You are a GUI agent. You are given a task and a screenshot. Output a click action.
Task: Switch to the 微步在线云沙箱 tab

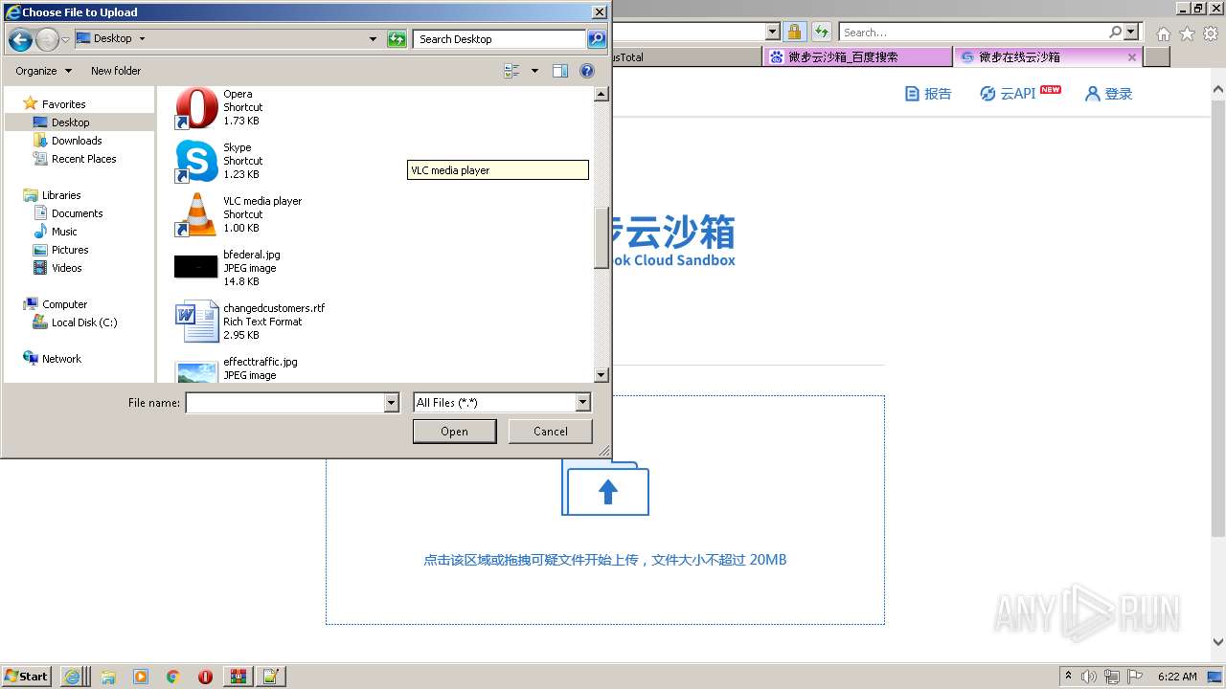[1047, 57]
